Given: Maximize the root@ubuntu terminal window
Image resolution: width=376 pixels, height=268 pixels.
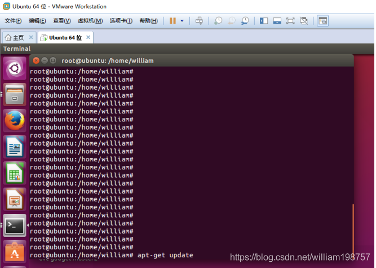Looking at the screenshot, I should click(53, 60).
